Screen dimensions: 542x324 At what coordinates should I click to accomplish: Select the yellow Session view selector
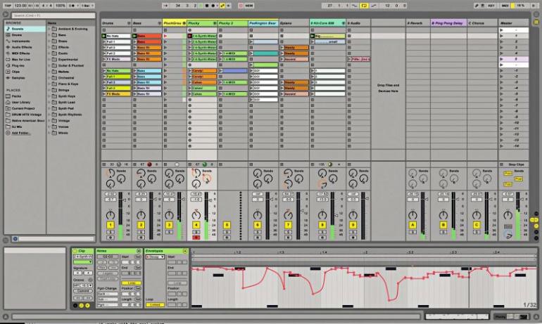pos(536,22)
